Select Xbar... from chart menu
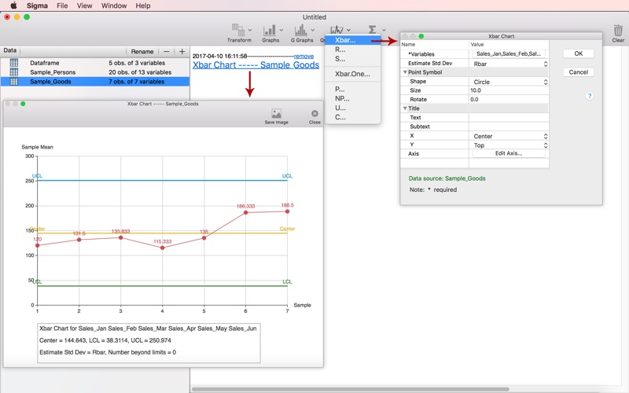Image resolution: width=629 pixels, height=393 pixels. click(352, 40)
